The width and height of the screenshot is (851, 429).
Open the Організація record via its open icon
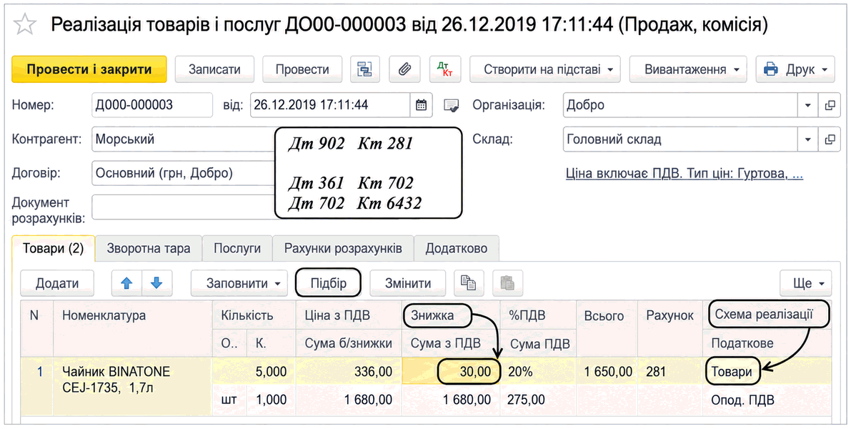coord(830,105)
